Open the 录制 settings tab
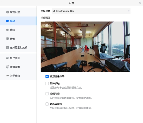Image resolution: width=143 pixels, height=123 pixels. click(x=18, y=39)
